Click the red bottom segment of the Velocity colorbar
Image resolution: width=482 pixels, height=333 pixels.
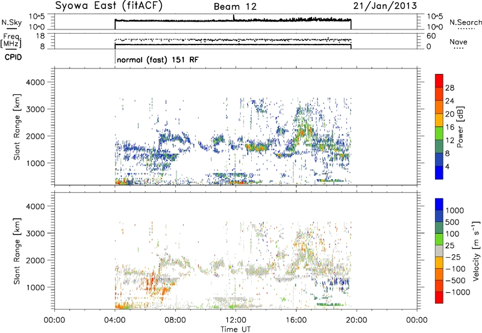point(439,298)
